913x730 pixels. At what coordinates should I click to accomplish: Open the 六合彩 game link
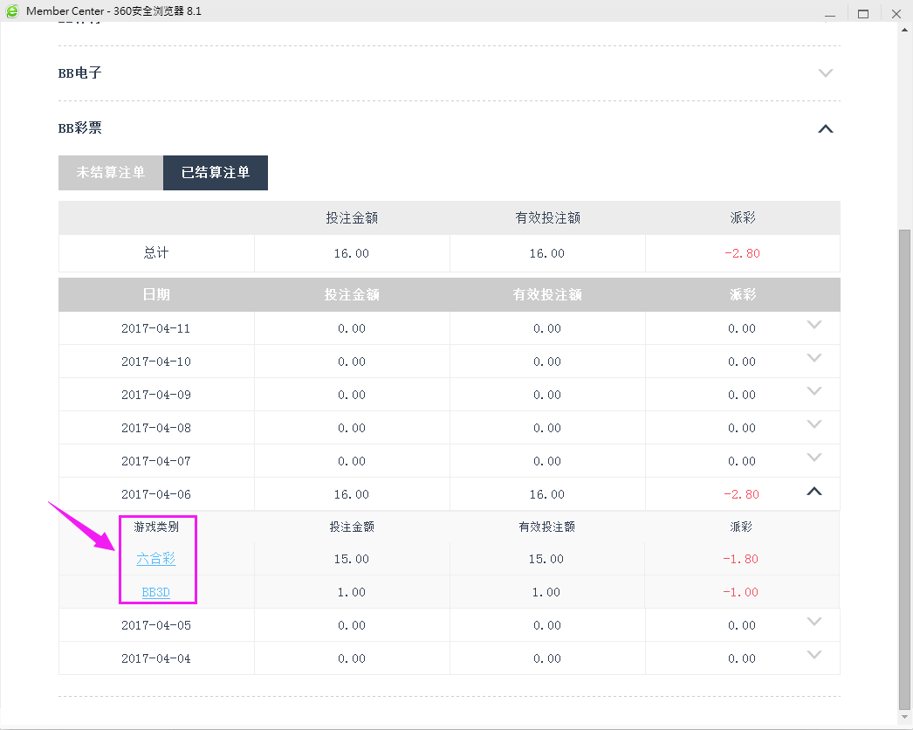[156, 559]
